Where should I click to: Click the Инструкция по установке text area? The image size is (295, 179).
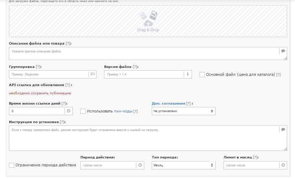point(144,138)
